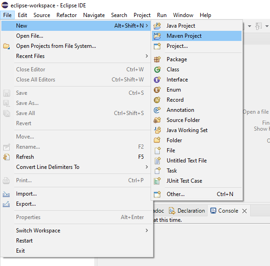
Task: Click the F5 shortcut beside Refresh
Action: [141, 157]
